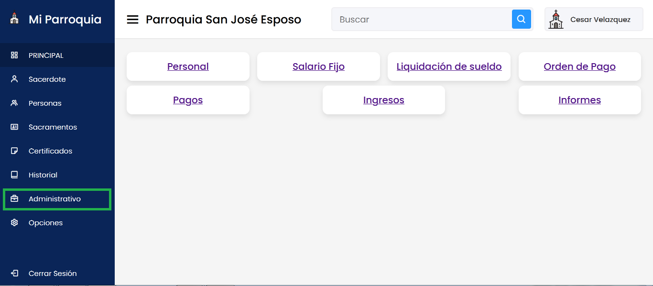Click the logout icon beside Cerrar Sesión
Screen dimensions: 653x286
(x=14, y=273)
